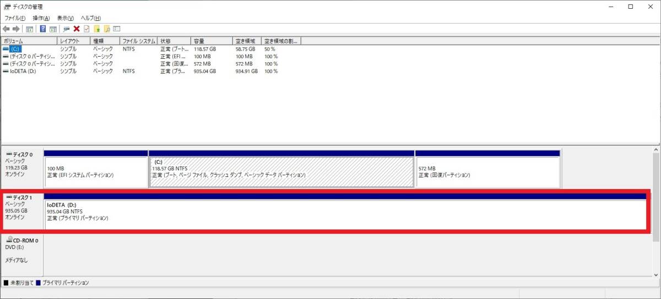Click the blue プライマリ パーティション legend swatch

pos(38,283)
